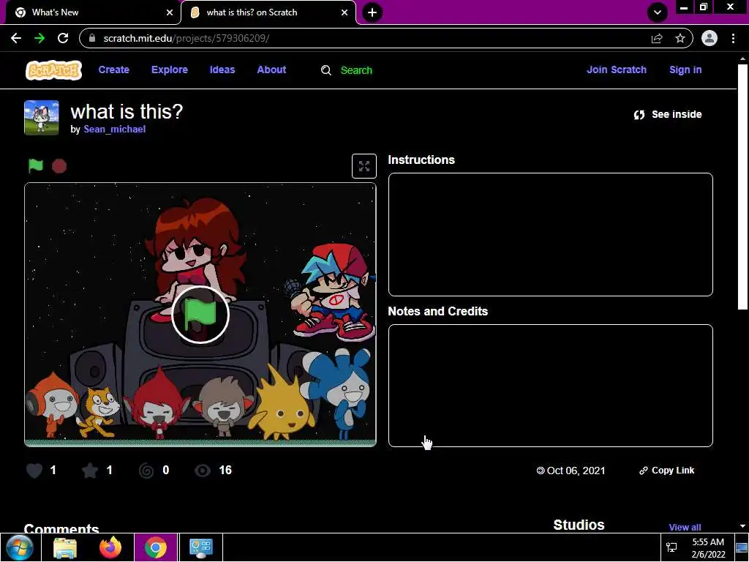Image resolution: width=749 pixels, height=562 pixels.
Task: Open the control panel taskbar app
Action: click(x=200, y=547)
